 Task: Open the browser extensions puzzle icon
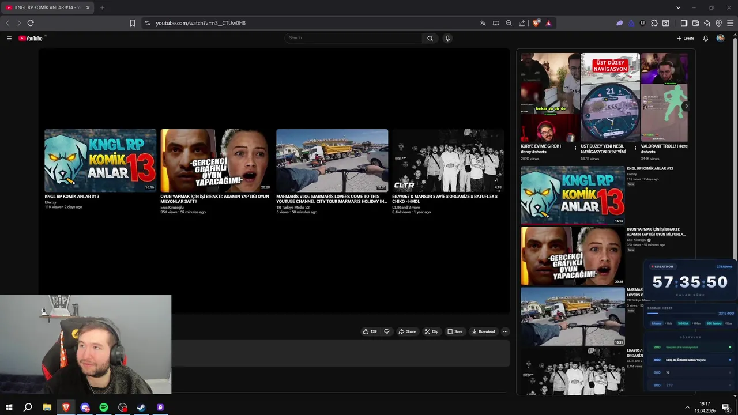654,23
